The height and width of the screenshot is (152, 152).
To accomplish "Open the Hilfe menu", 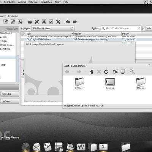I will [x=66, y=2].
